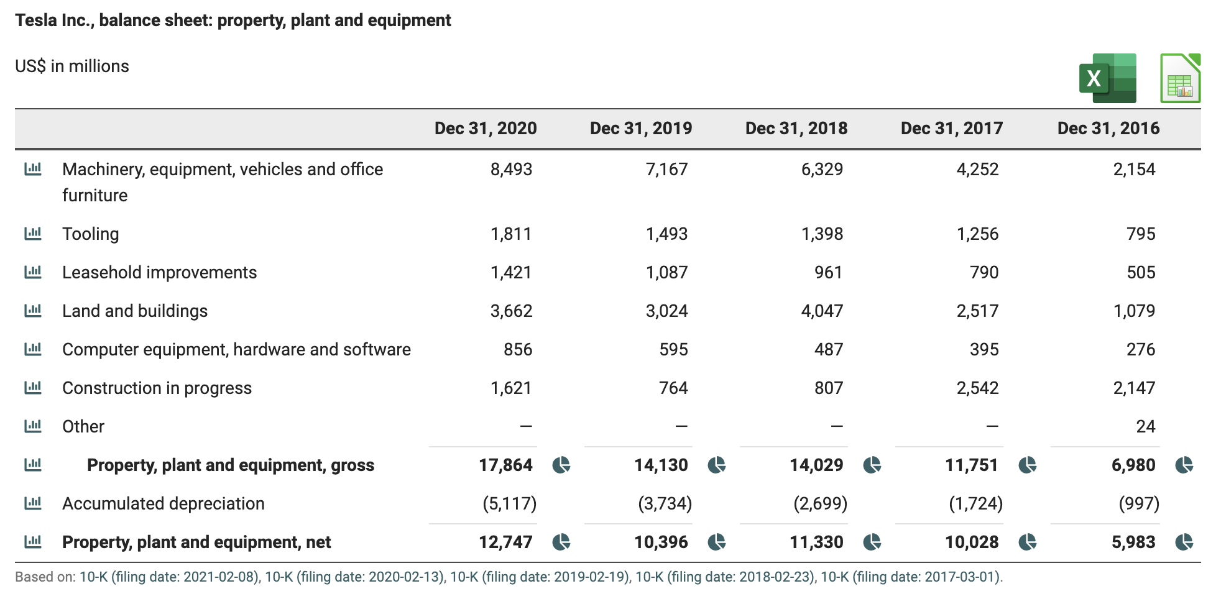
Task: Click the Land and buildings row label
Action: click(135, 311)
